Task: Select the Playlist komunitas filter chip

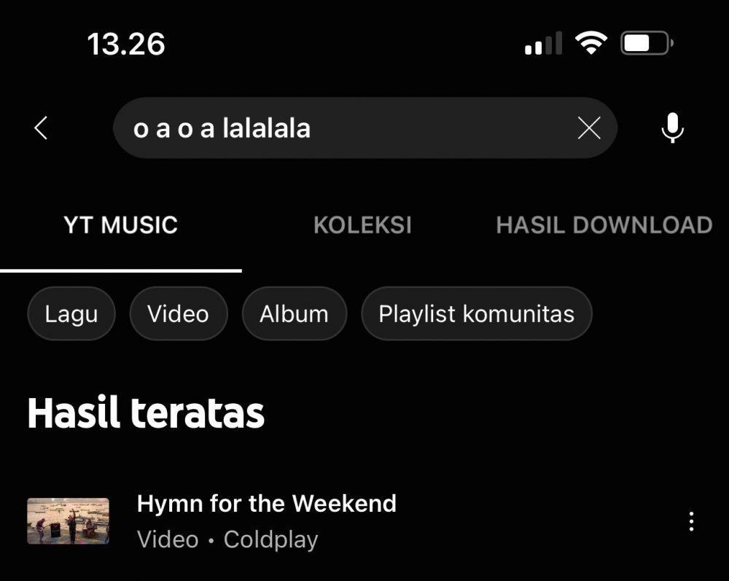Action: point(477,313)
